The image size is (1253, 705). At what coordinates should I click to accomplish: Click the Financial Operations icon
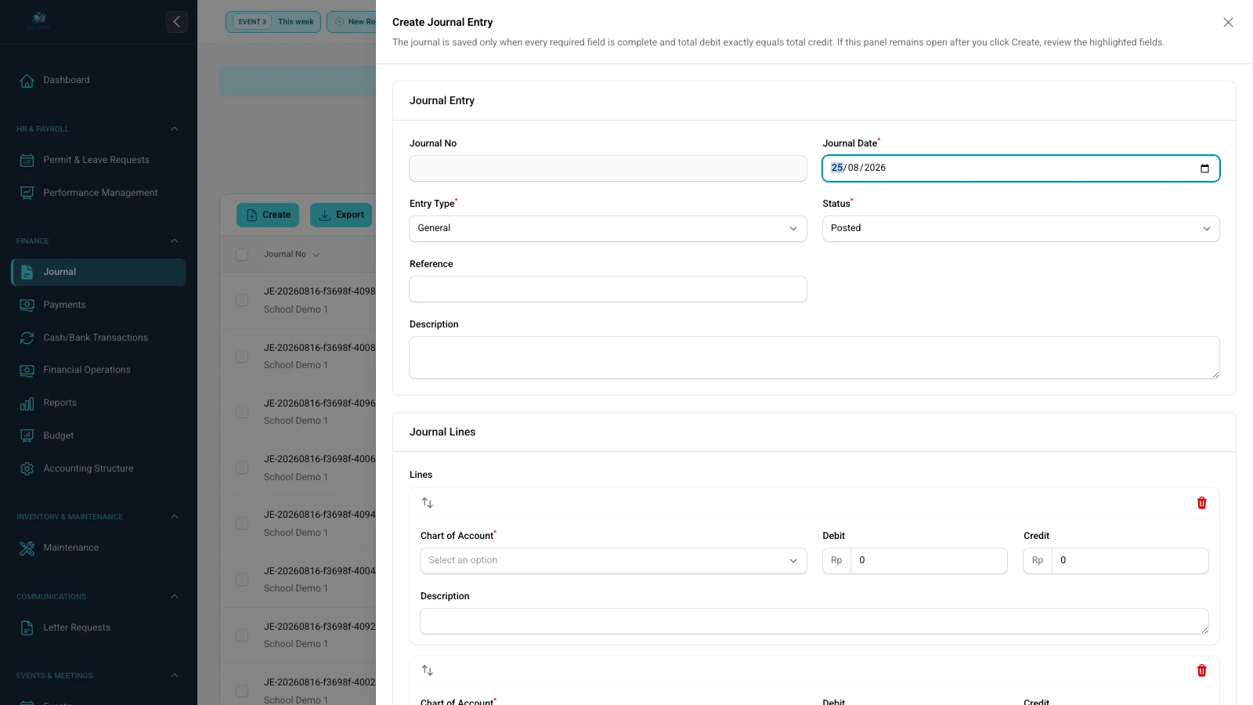point(27,371)
